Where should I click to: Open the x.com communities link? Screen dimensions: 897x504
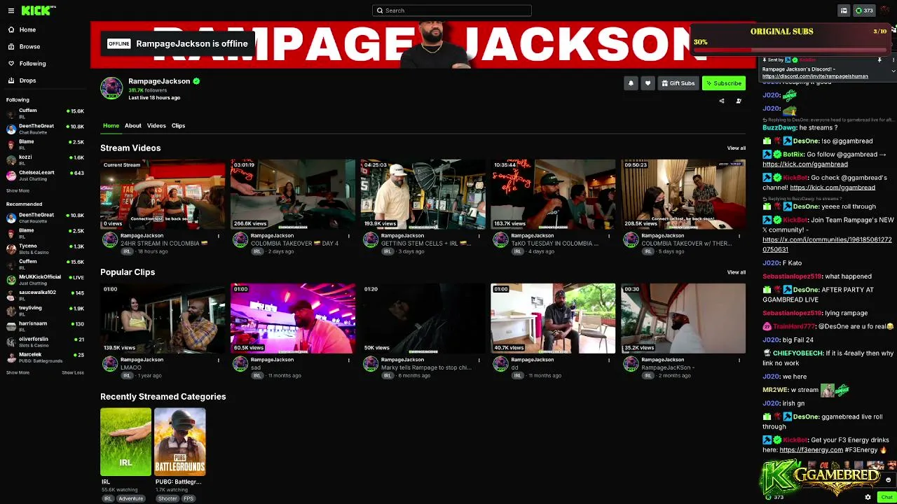[827, 244]
